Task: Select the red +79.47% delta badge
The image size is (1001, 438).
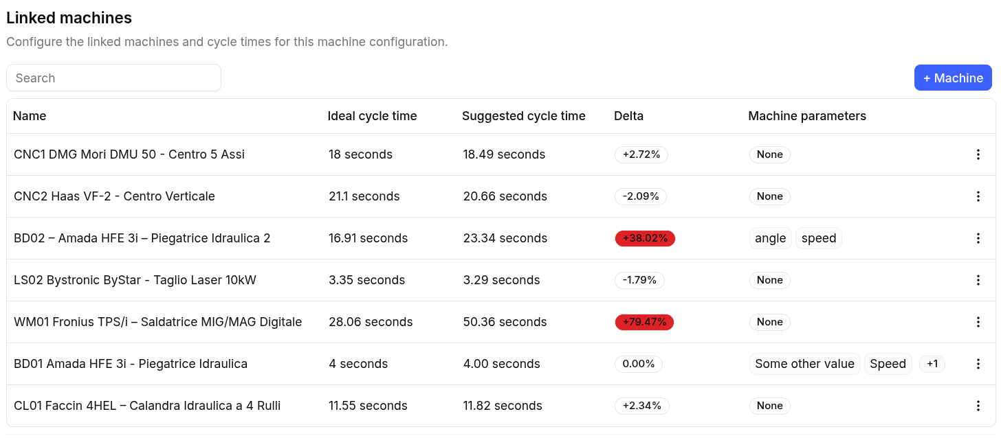Action: coord(644,322)
